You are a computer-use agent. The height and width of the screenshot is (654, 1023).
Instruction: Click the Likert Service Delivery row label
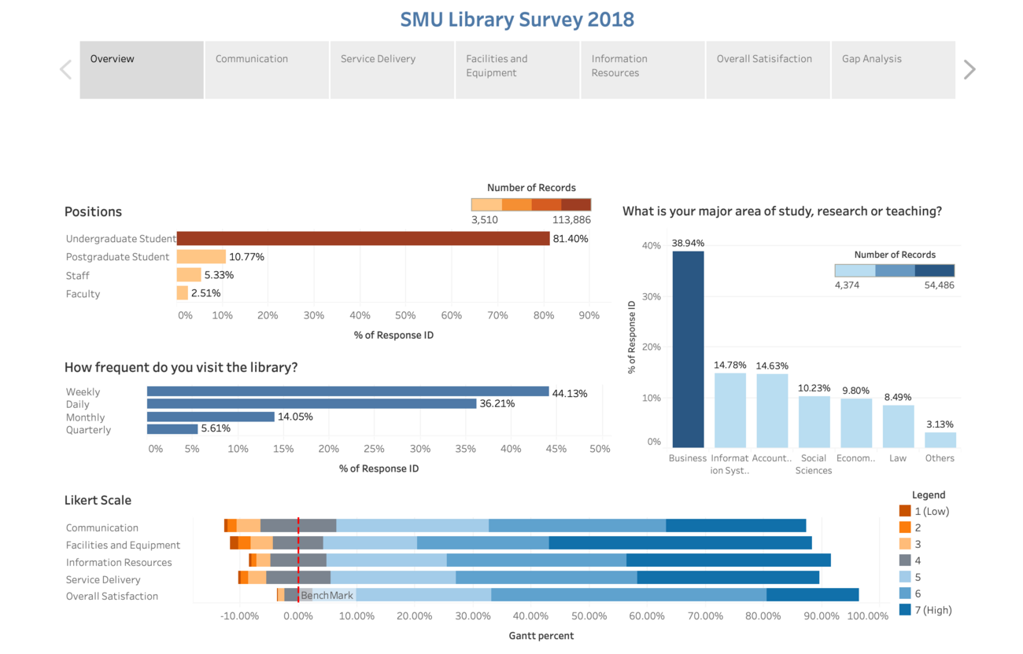103,579
